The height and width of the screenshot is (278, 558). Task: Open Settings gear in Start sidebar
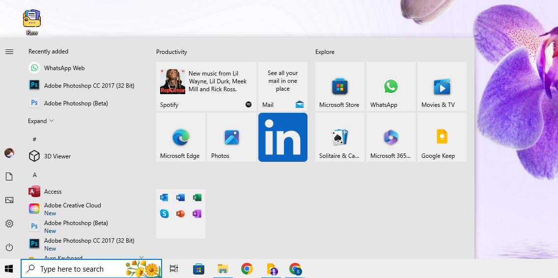click(9, 224)
